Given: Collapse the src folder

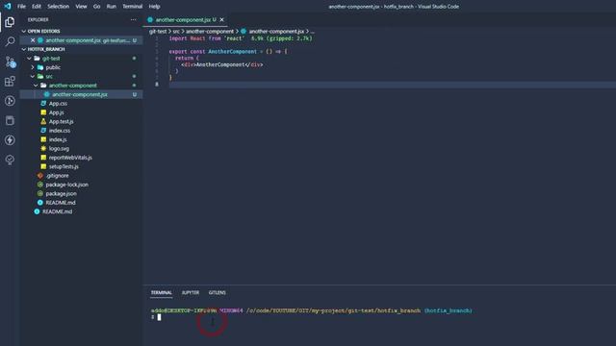Looking at the screenshot, I should 33,76.
